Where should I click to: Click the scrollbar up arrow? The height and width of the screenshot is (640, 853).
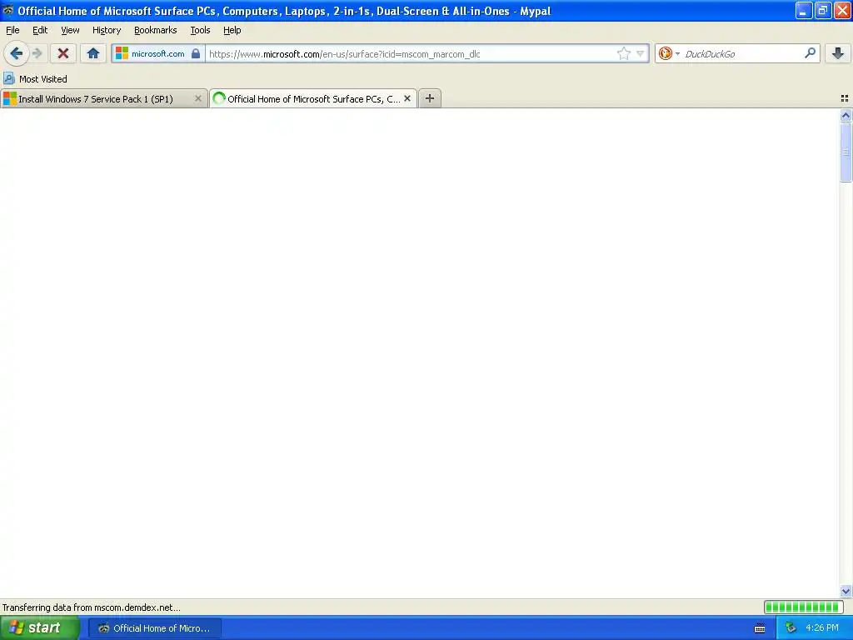pyautogui.click(x=846, y=115)
